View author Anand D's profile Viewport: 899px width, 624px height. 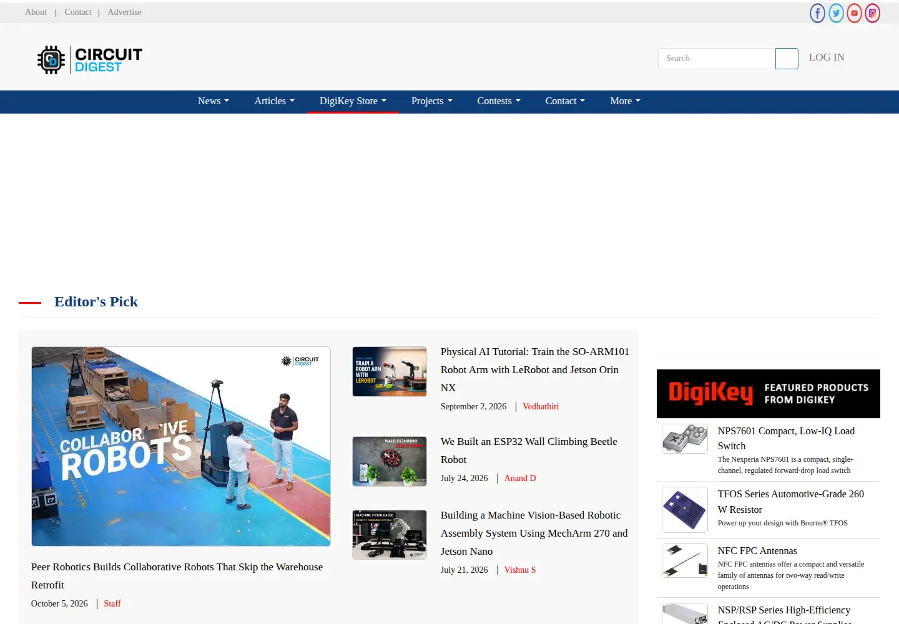pos(520,479)
